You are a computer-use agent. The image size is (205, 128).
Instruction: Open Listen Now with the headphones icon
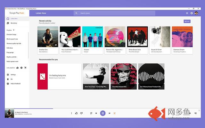point(8,19)
